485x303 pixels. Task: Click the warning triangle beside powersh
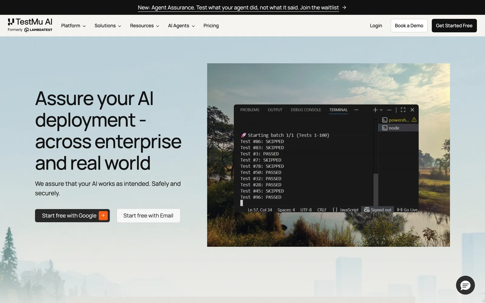414,120
